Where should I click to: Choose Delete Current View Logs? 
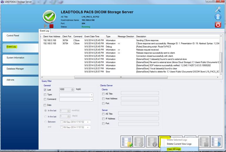pyautogui.click(x=179, y=144)
